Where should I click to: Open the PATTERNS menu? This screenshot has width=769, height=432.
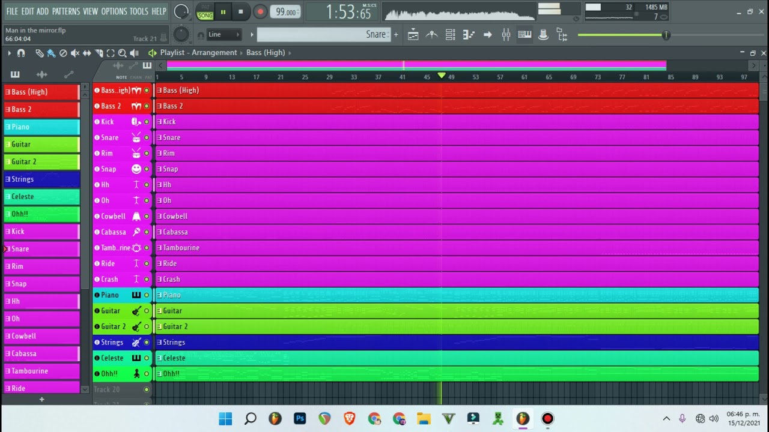[65, 11]
